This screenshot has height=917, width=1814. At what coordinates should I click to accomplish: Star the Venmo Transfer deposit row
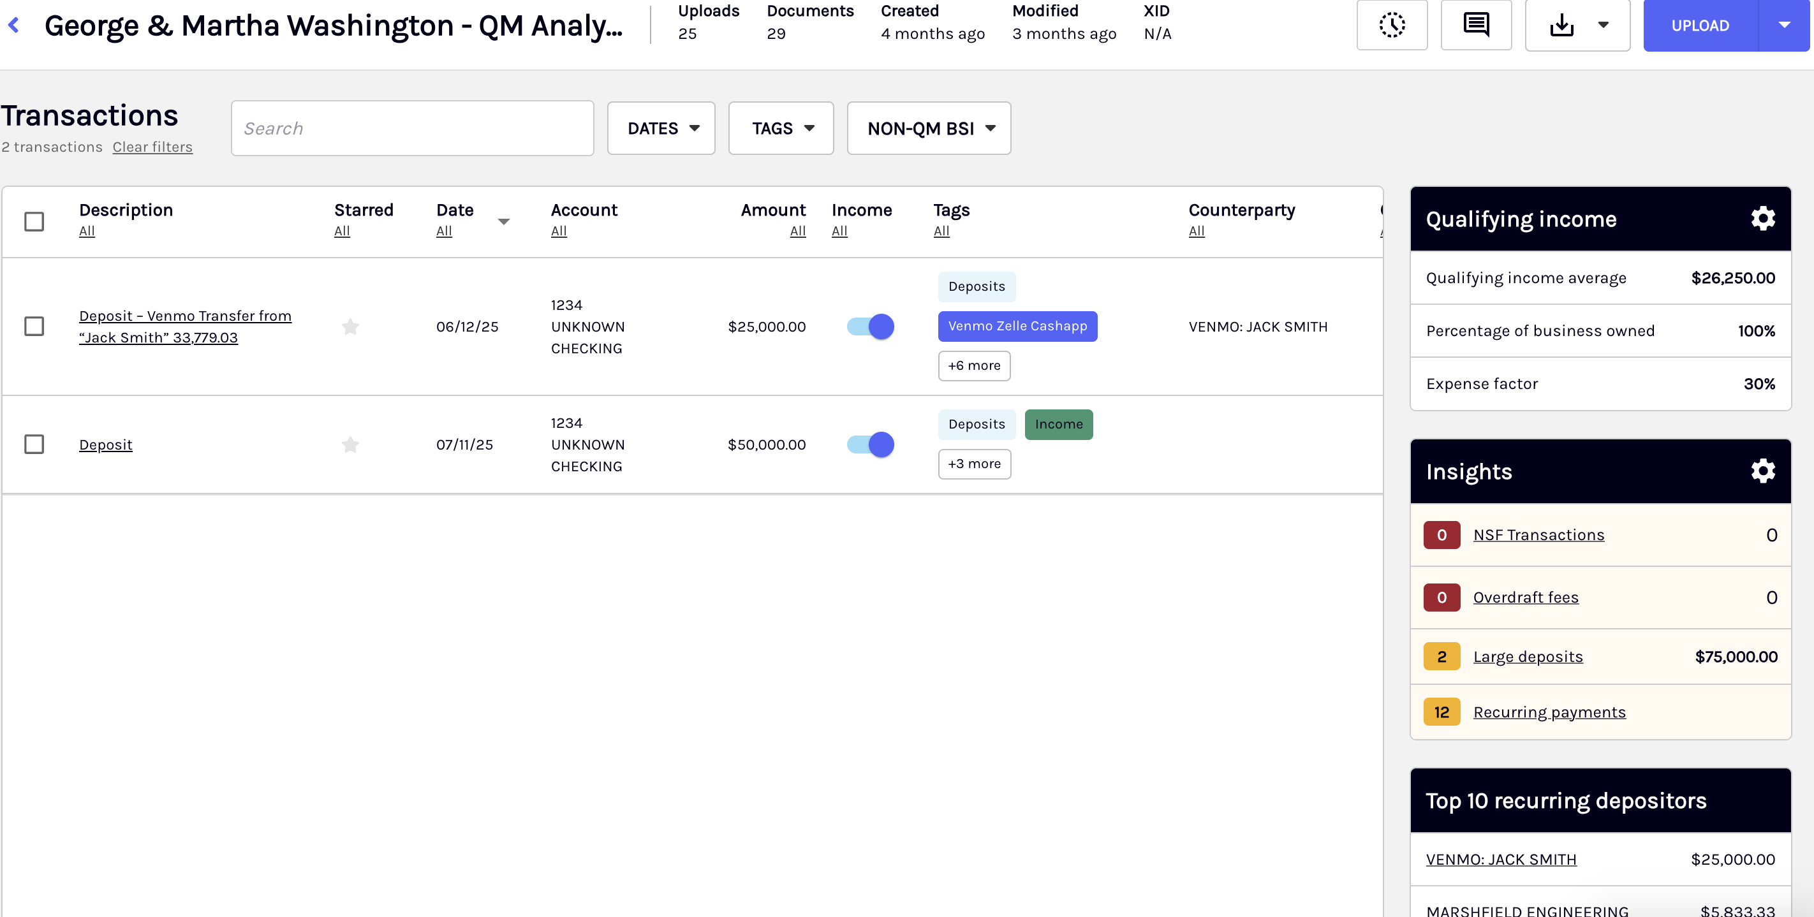[x=350, y=326]
